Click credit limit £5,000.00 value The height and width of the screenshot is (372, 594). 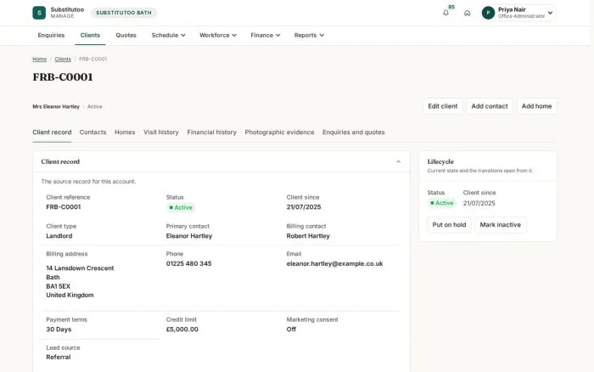182,330
